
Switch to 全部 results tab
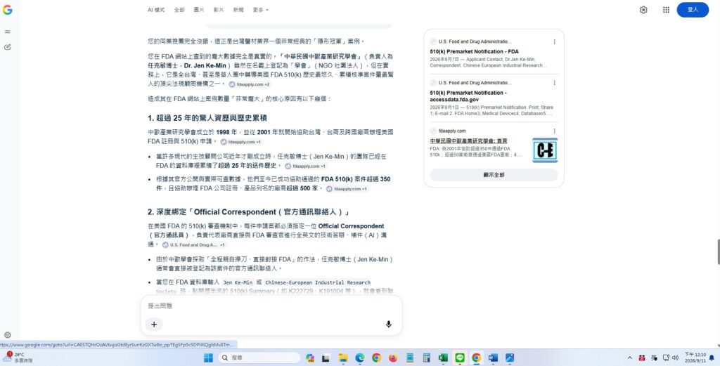point(179,10)
